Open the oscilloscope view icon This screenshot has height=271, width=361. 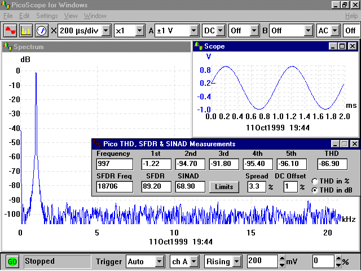point(10,30)
